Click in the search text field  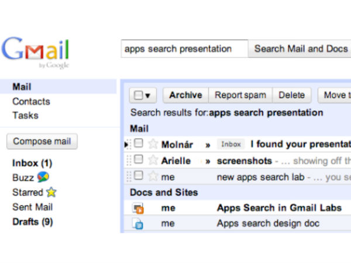tap(184, 49)
